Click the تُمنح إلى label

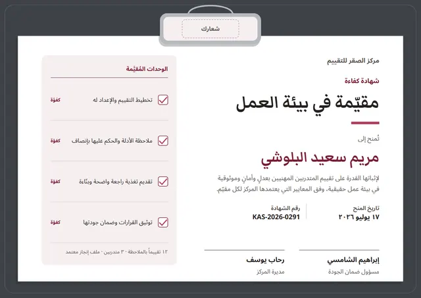tap(368, 139)
